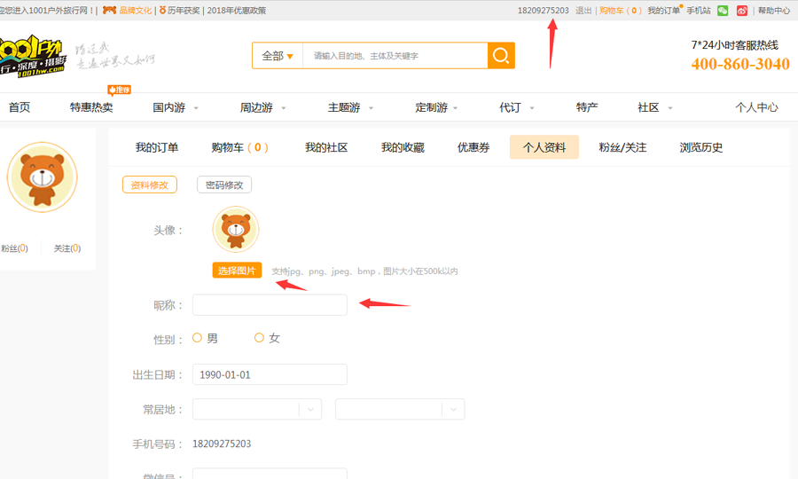Screen dimensions: 798x479
Task: Click the bear avatar in left sidebar
Action: pyautogui.click(x=43, y=177)
